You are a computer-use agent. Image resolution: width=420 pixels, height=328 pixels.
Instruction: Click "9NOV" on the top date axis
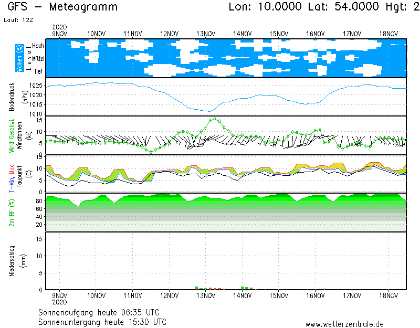59,34
